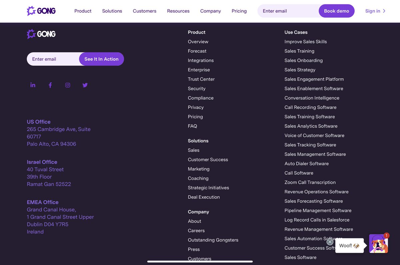
Task: Open the Overview product link
Action: 198,42
